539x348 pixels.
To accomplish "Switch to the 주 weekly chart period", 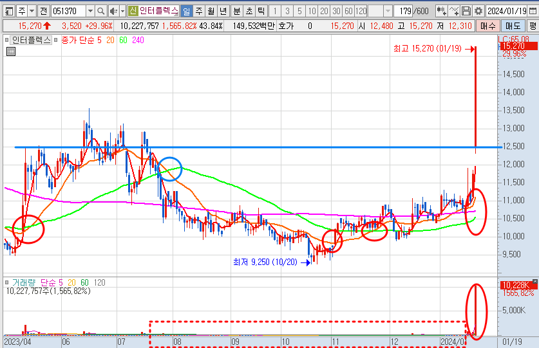I will pyautogui.click(x=199, y=12).
